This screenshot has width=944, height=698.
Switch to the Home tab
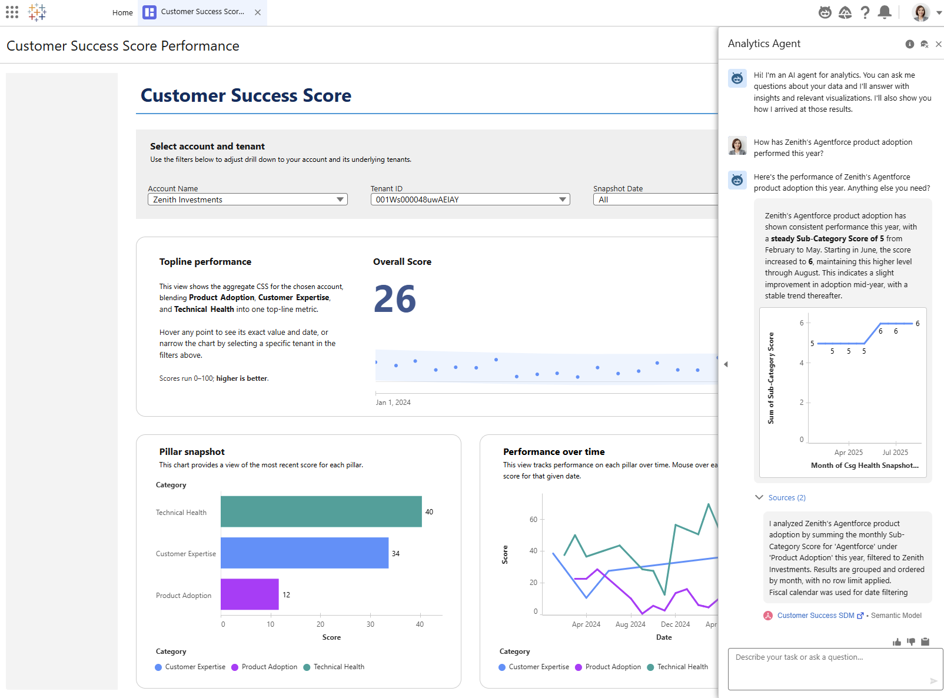[x=122, y=12]
